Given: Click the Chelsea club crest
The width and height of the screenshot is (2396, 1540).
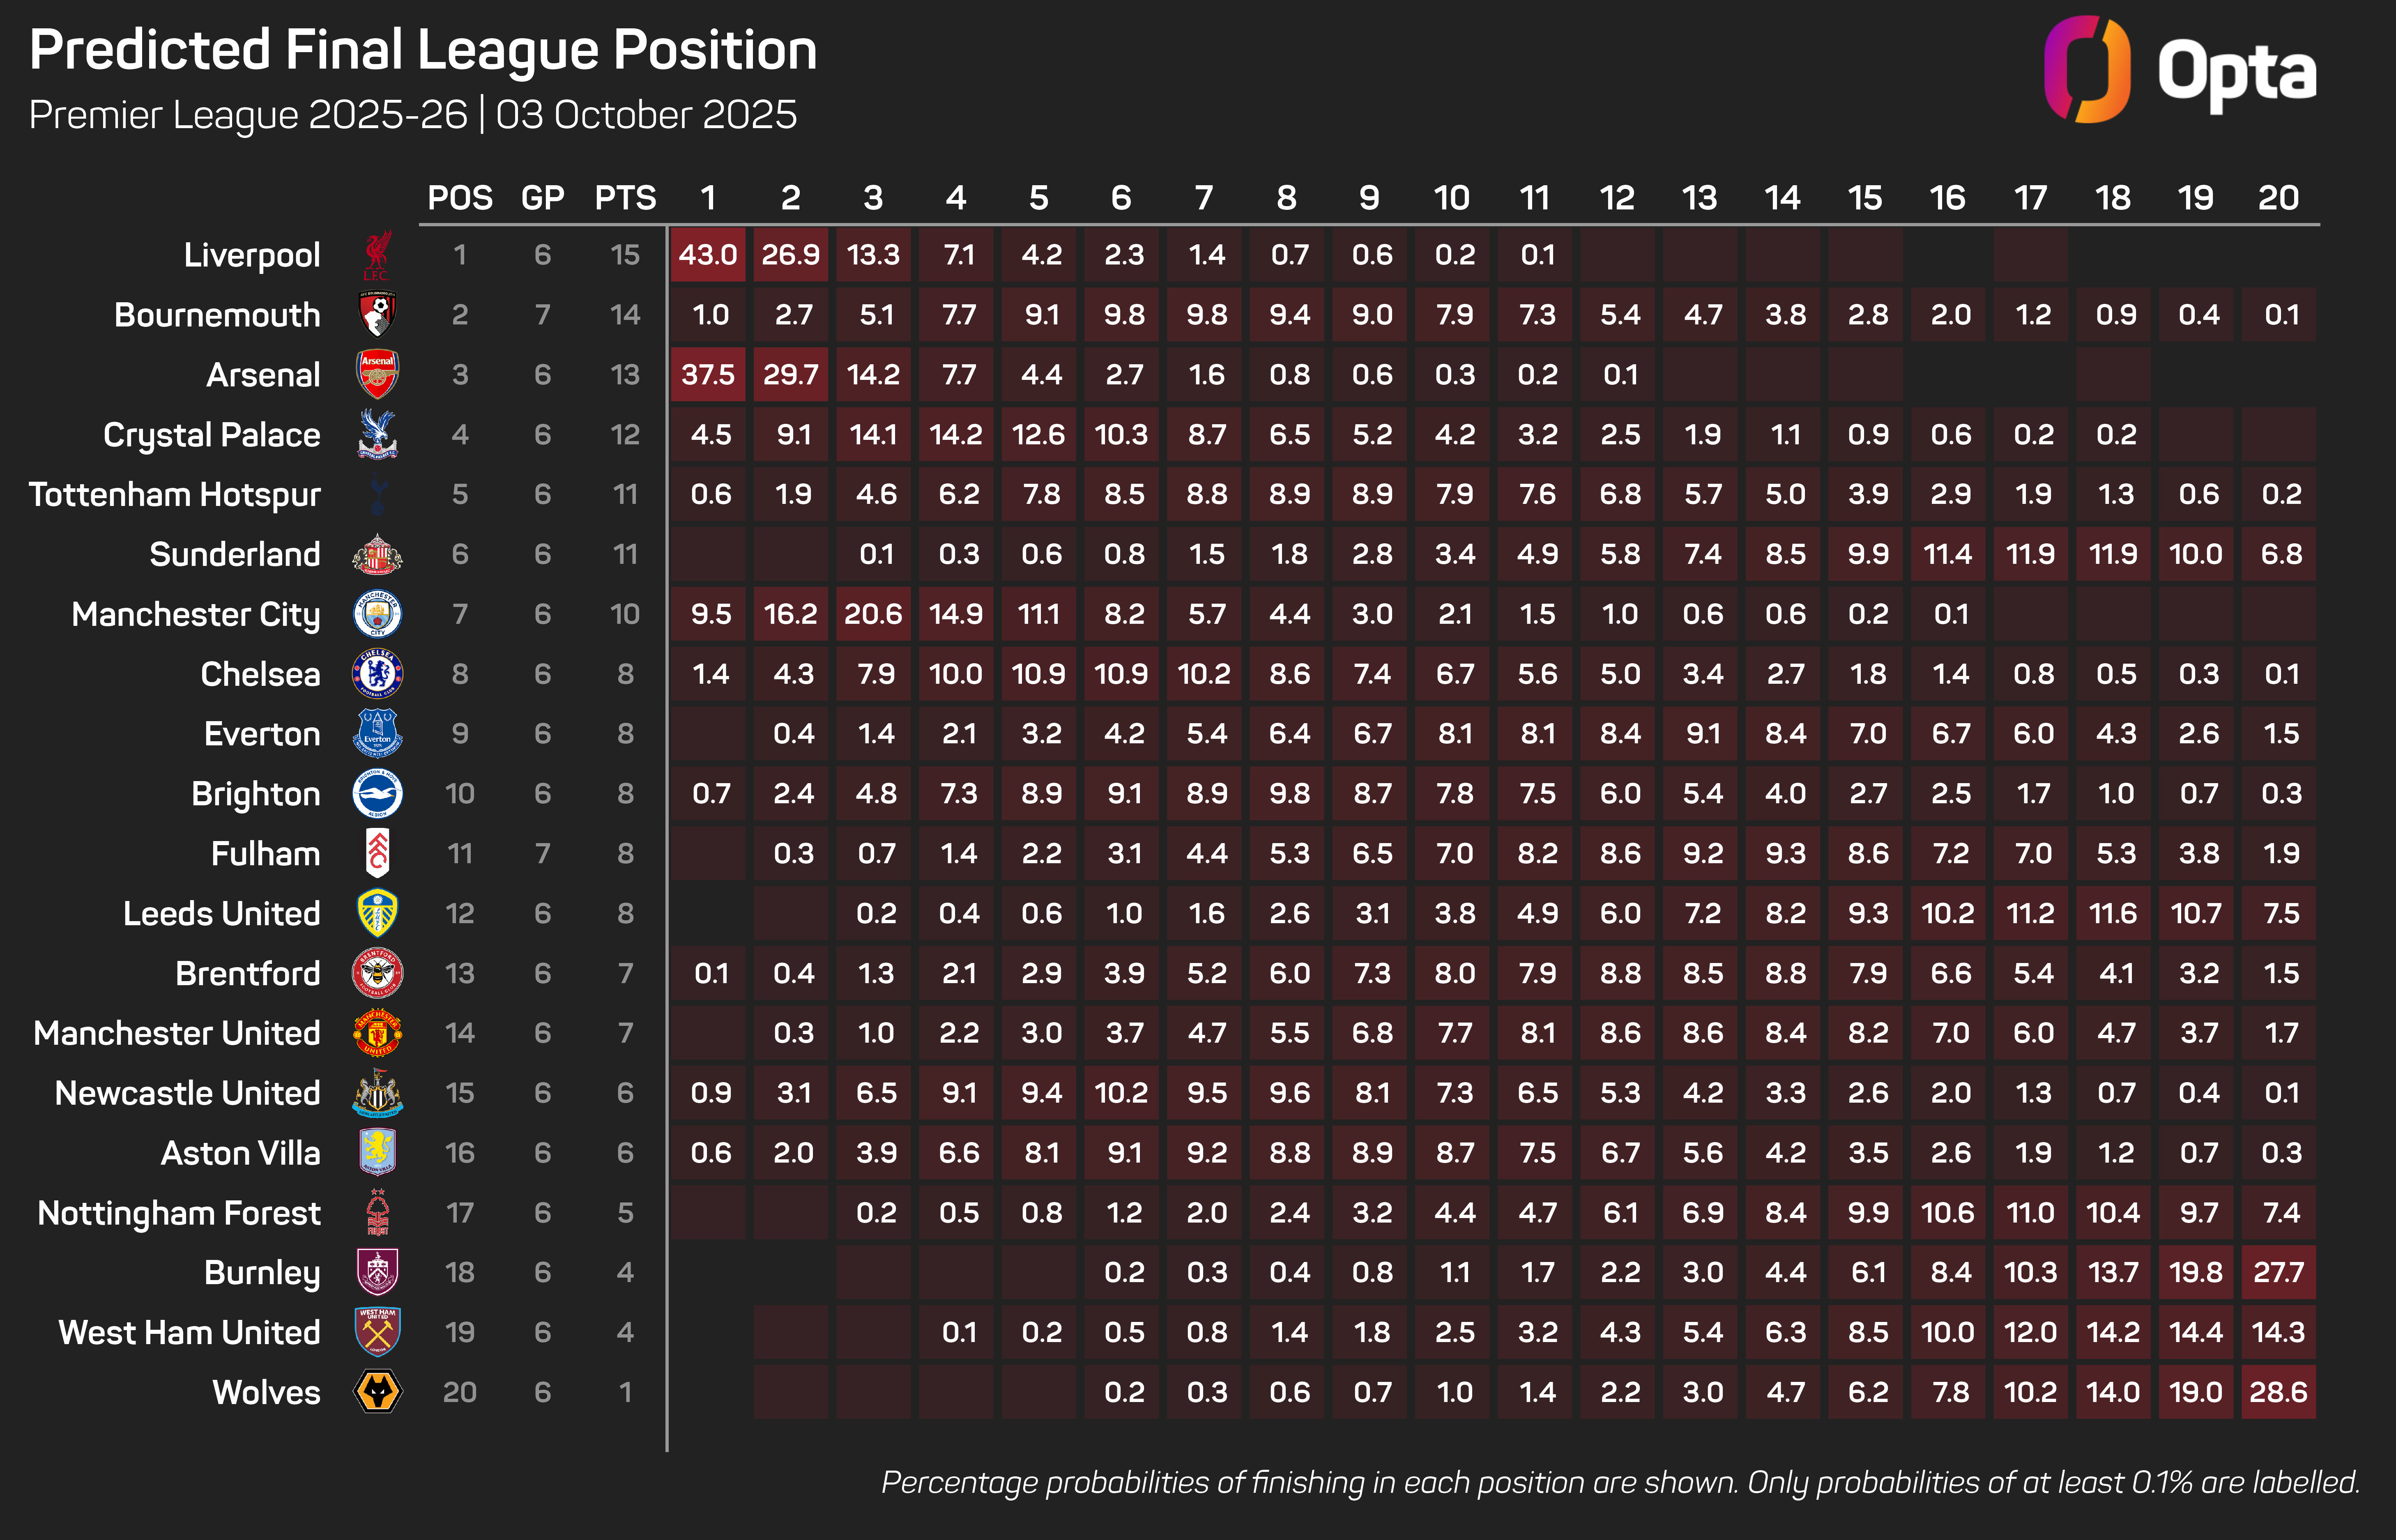Looking at the screenshot, I should point(377,674).
